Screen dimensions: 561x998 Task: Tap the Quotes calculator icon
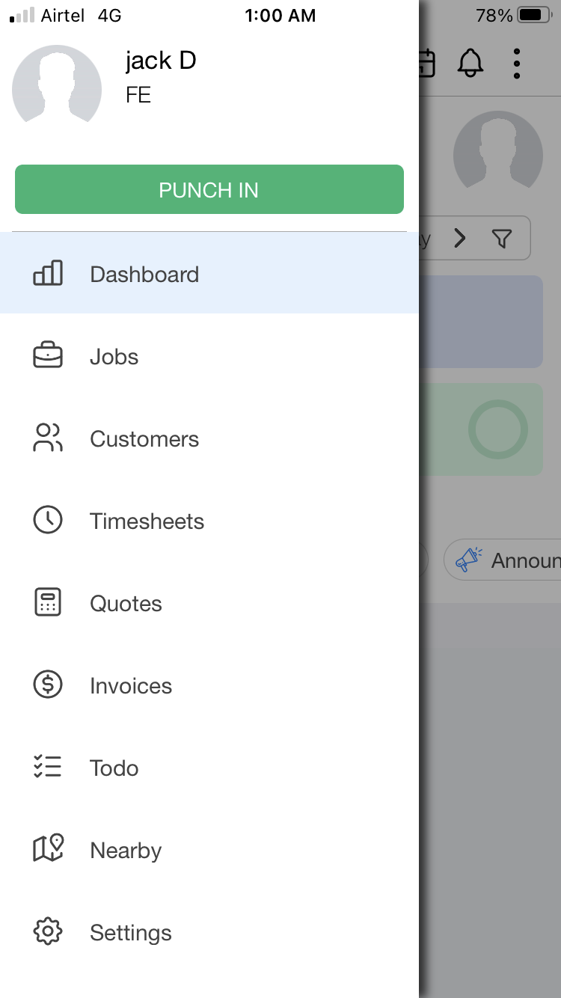coord(48,602)
